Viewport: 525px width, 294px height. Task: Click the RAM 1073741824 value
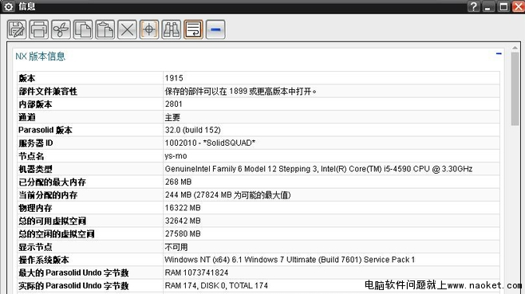coord(196,272)
